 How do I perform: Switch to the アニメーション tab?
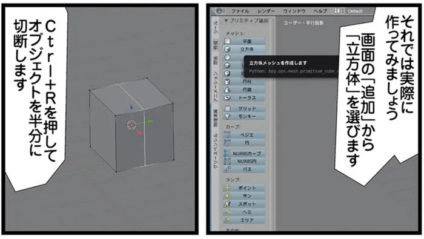coord(215,87)
